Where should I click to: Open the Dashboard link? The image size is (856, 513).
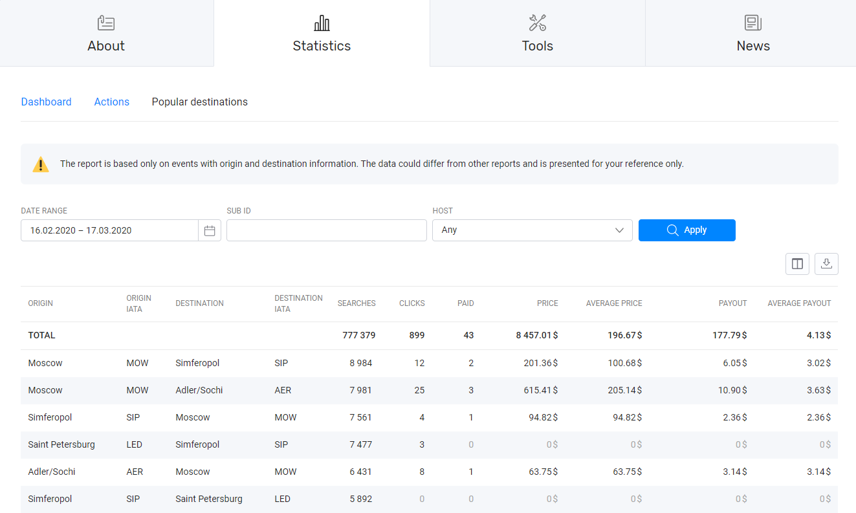[47, 102]
